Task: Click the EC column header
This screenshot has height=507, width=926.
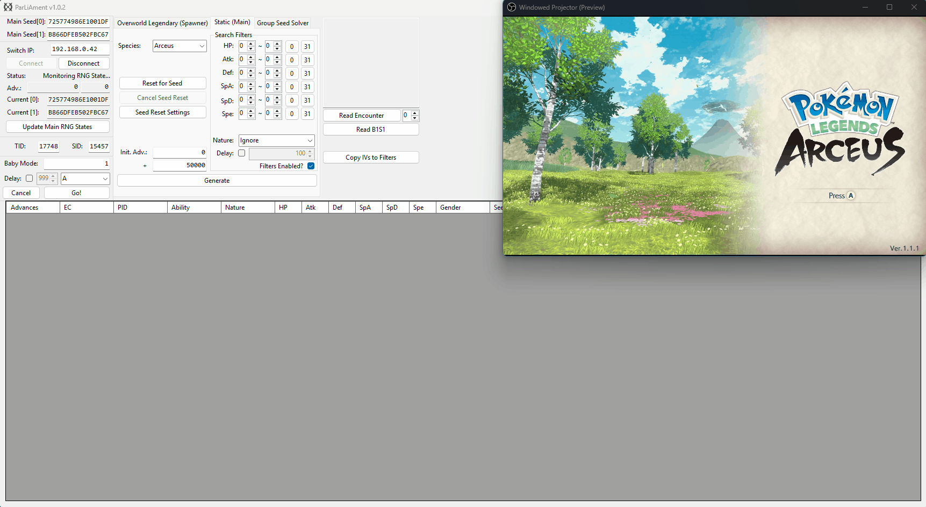Action: tap(87, 208)
